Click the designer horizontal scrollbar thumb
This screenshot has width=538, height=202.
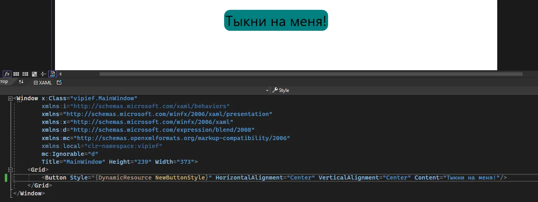point(311,74)
